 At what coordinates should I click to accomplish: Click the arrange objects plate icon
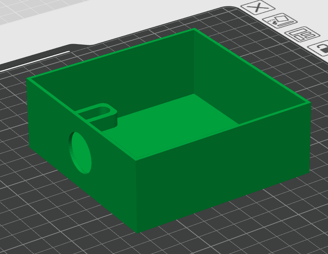pyautogui.click(x=303, y=34)
